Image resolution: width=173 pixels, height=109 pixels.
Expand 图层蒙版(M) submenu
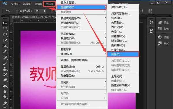point(82,34)
